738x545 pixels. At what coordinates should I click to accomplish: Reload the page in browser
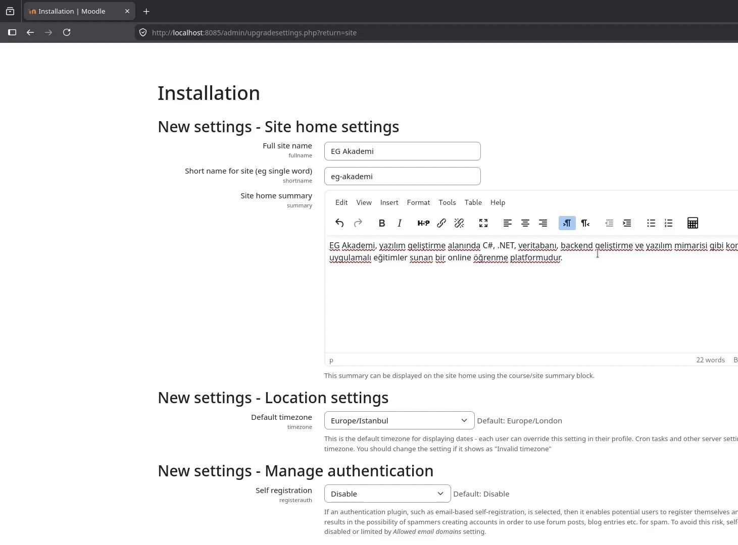click(x=67, y=32)
